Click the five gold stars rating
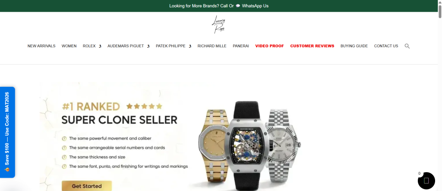442x191 pixels. tap(144, 106)
